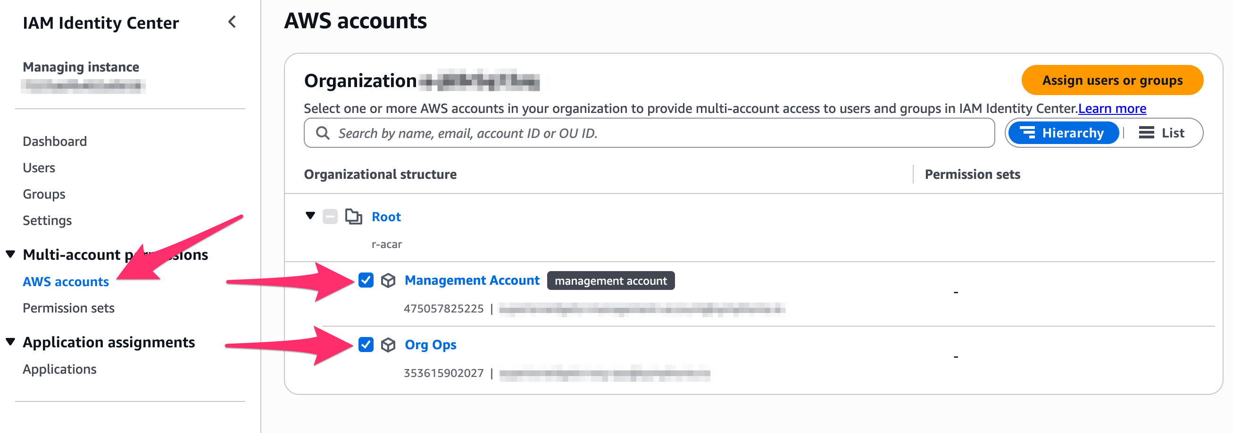Go to Users page
Screen dimensions: 1233x433
39,168
